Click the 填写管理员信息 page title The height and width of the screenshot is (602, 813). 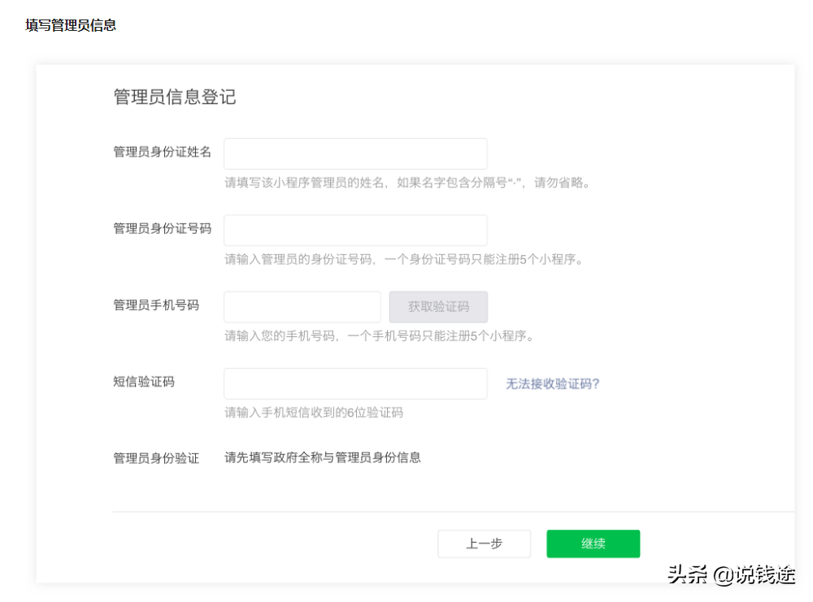(70, 25)
